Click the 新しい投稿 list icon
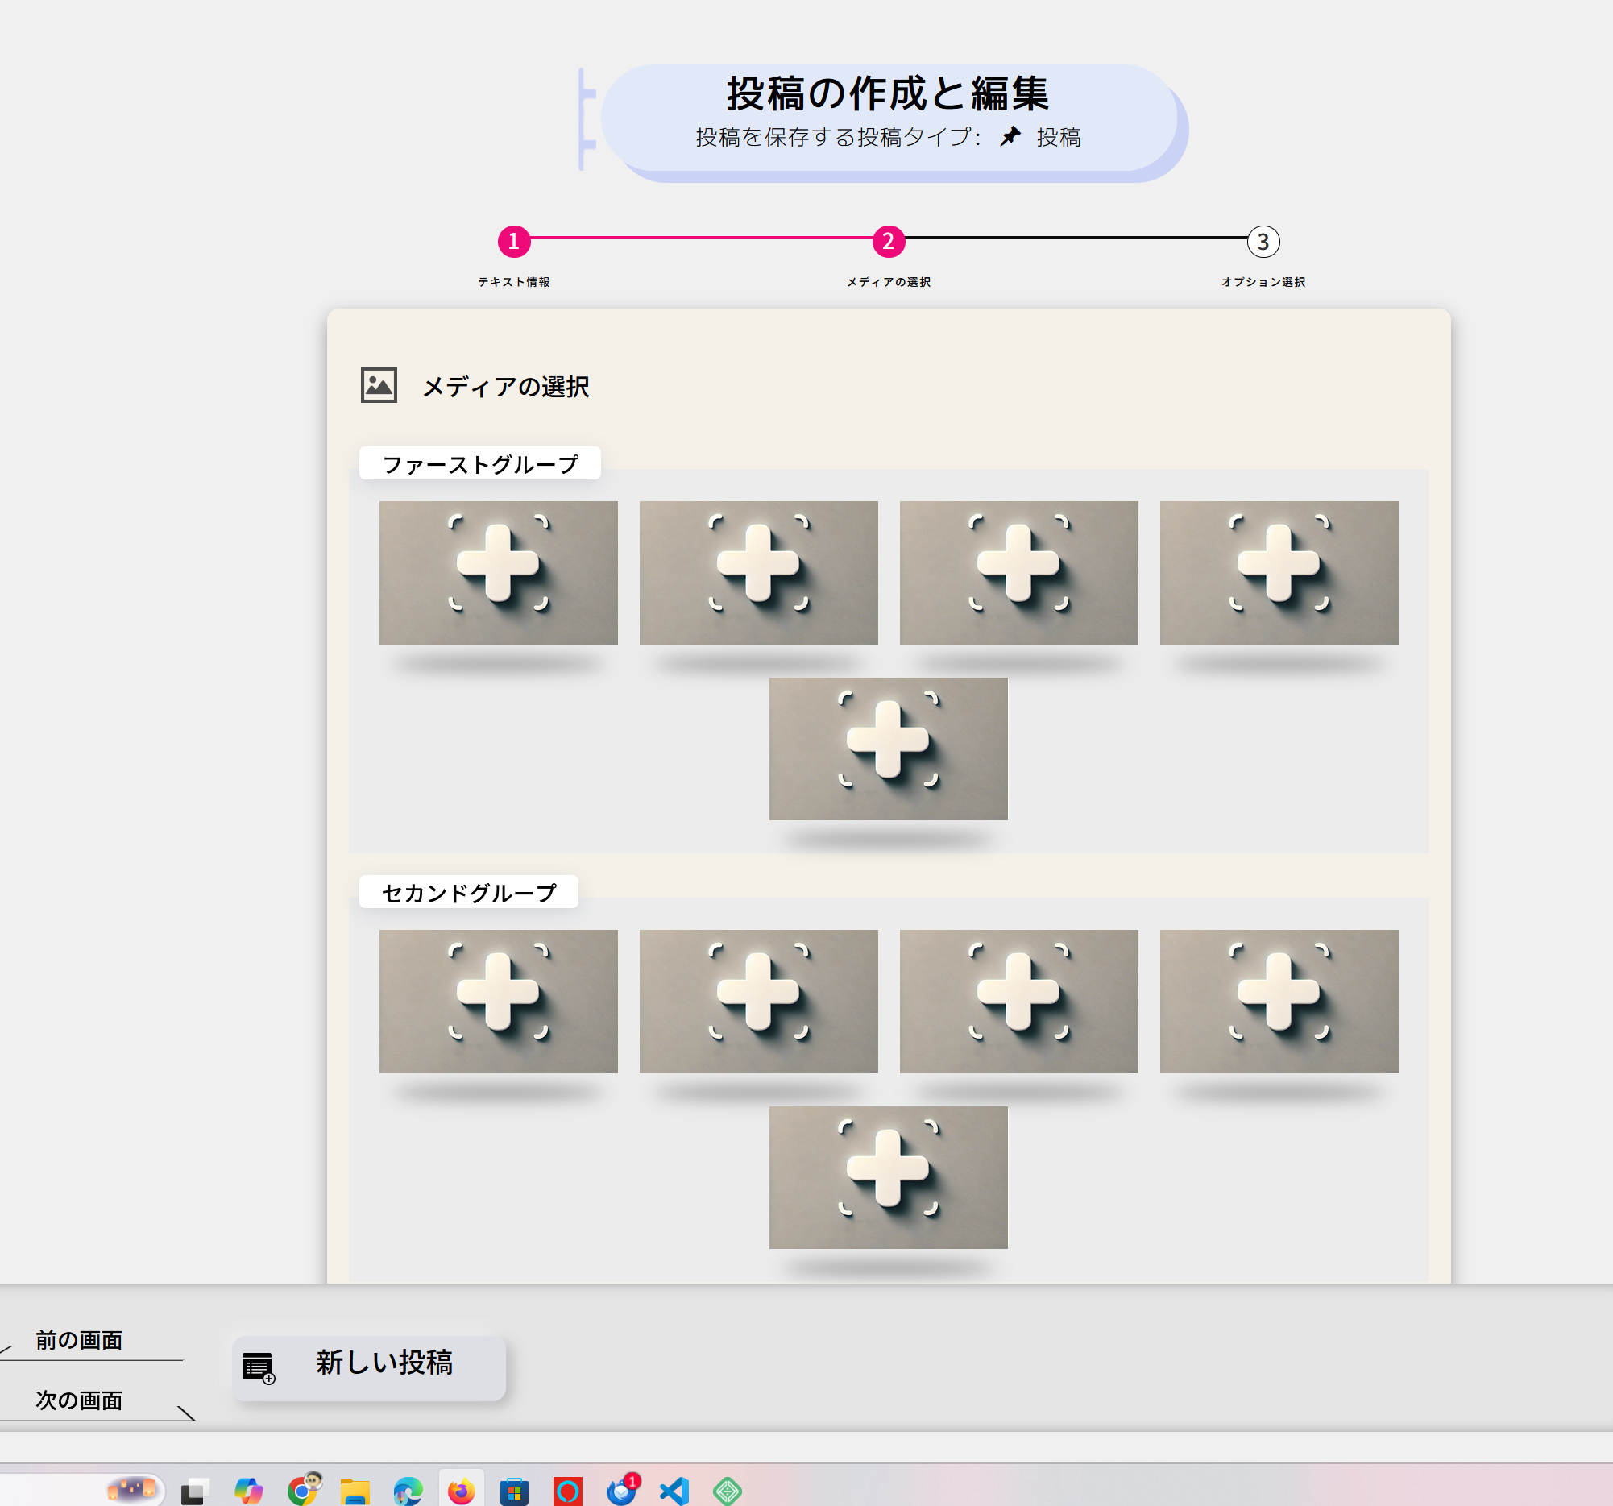The image size is (1613, 1506). coord(258,1368)
